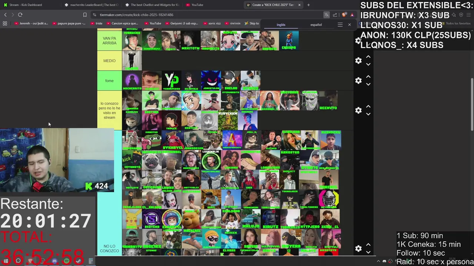Move 'lo conozco' tier row up
Viewport: 474px width, 266px height.
click(368, 107)
